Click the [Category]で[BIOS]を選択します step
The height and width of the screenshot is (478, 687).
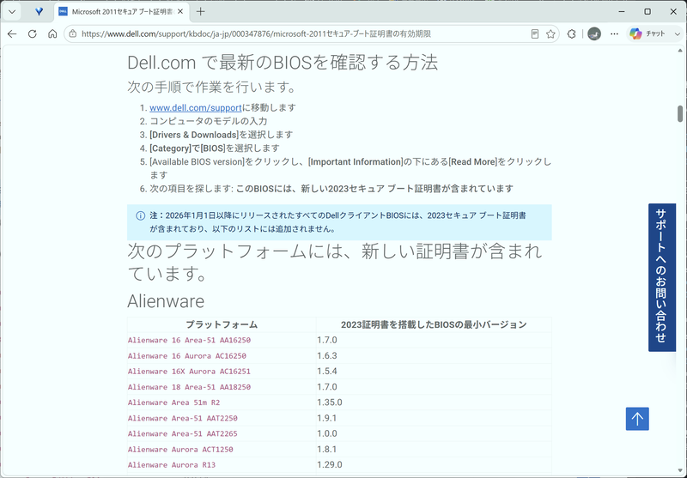coord(214,148)
